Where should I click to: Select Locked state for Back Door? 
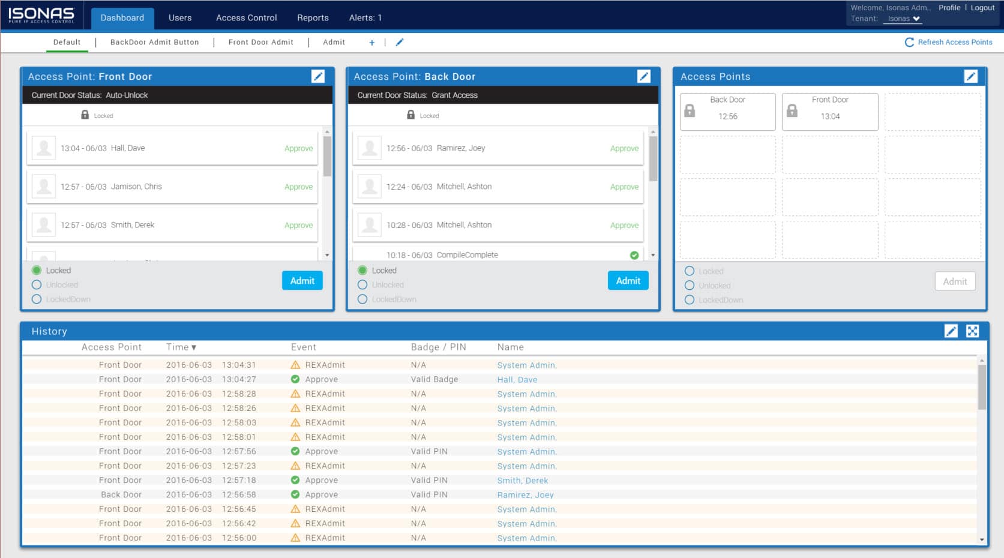click(362, 270)
